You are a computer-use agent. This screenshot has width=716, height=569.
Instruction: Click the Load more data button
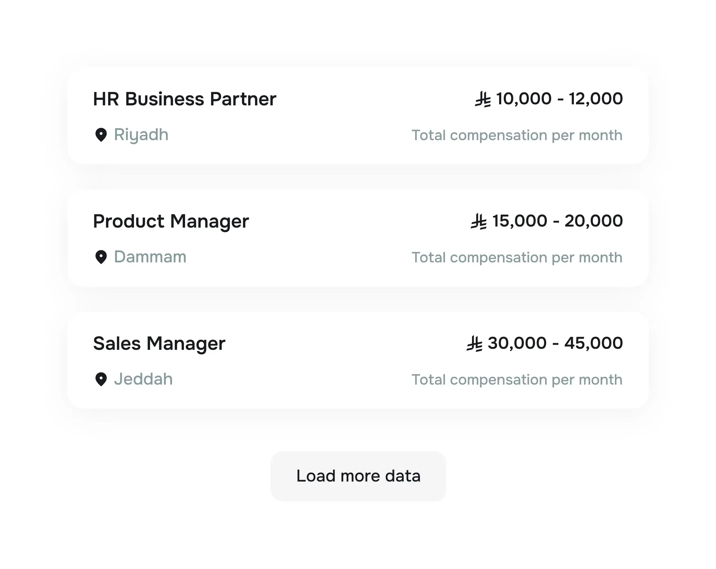coord(358,476)
